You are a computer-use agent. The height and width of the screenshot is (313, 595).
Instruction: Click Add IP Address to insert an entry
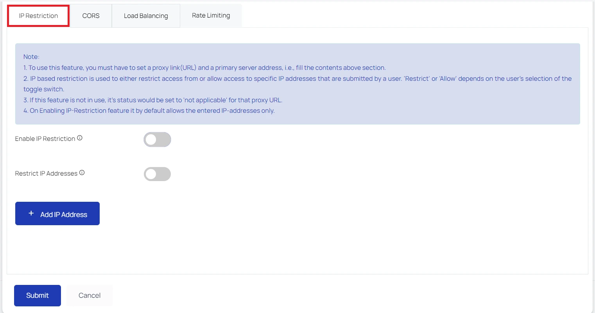tap(57, 213)
